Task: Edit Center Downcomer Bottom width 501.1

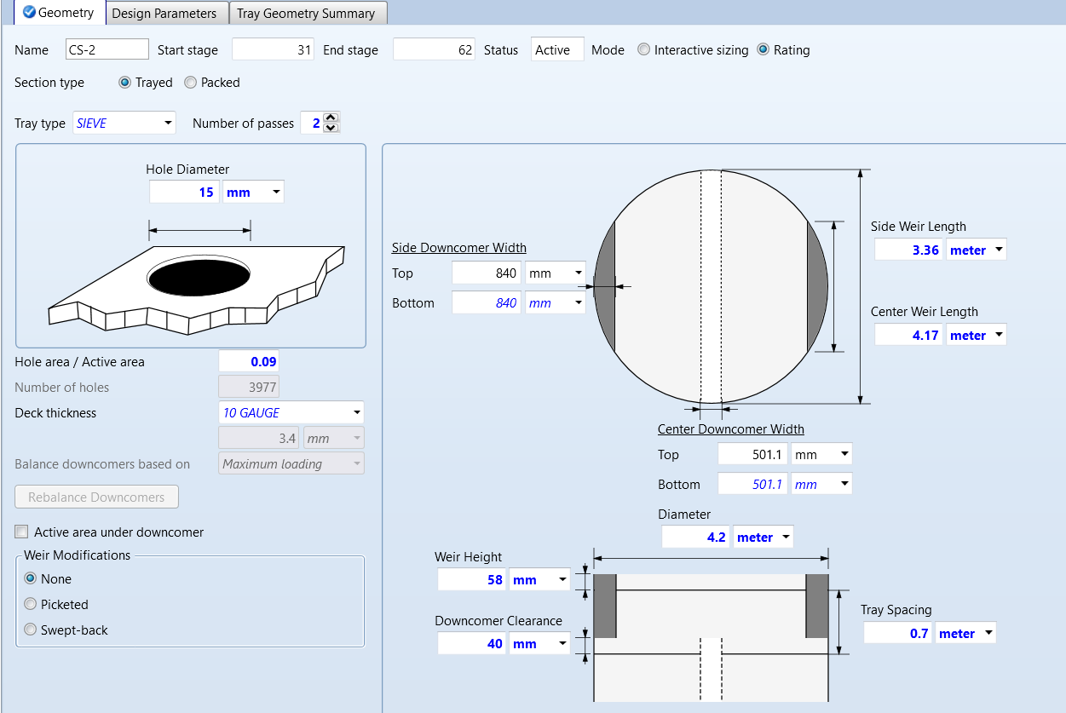Action: [x=753, y=485]
